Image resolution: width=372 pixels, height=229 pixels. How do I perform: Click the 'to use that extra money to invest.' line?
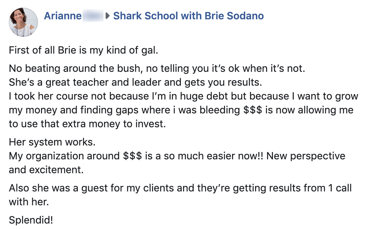pos(87,124)
